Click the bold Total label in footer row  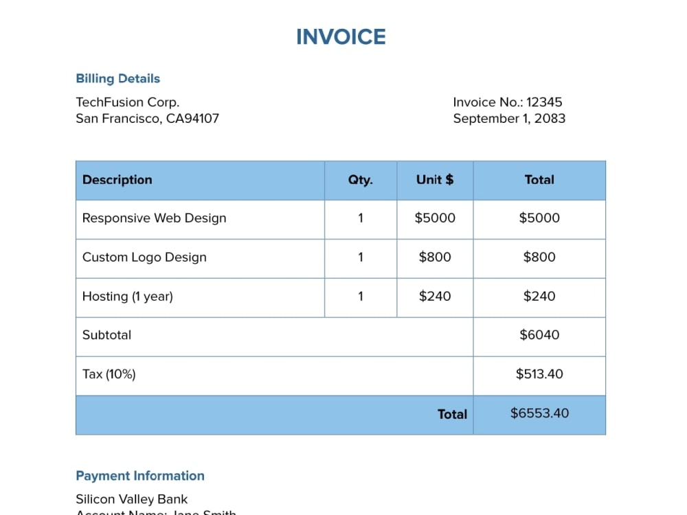click(452, 414)
